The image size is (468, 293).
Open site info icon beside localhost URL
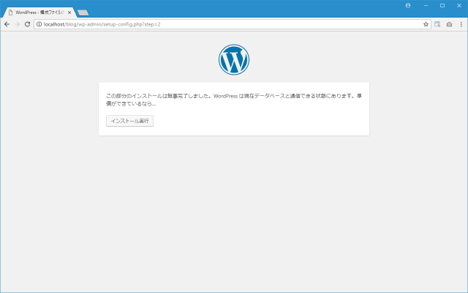(x=39, y=24)
